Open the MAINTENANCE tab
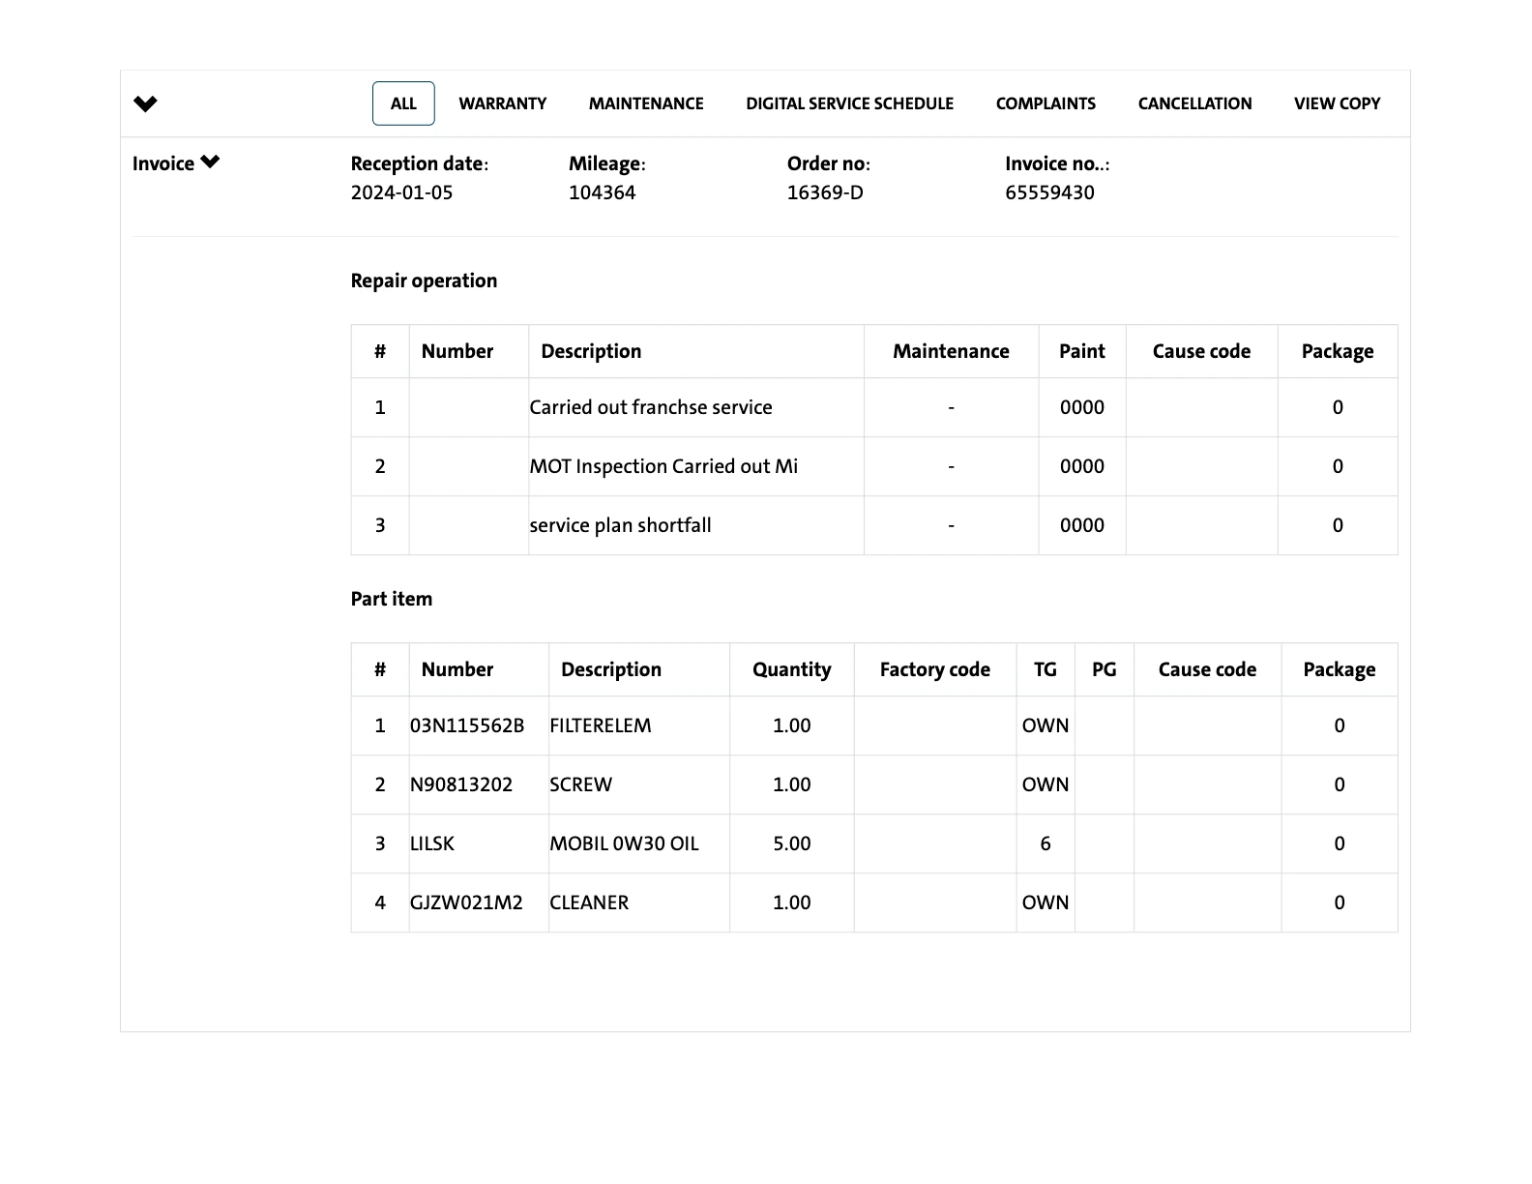The image size is (1532, 1184). point(646,104)
